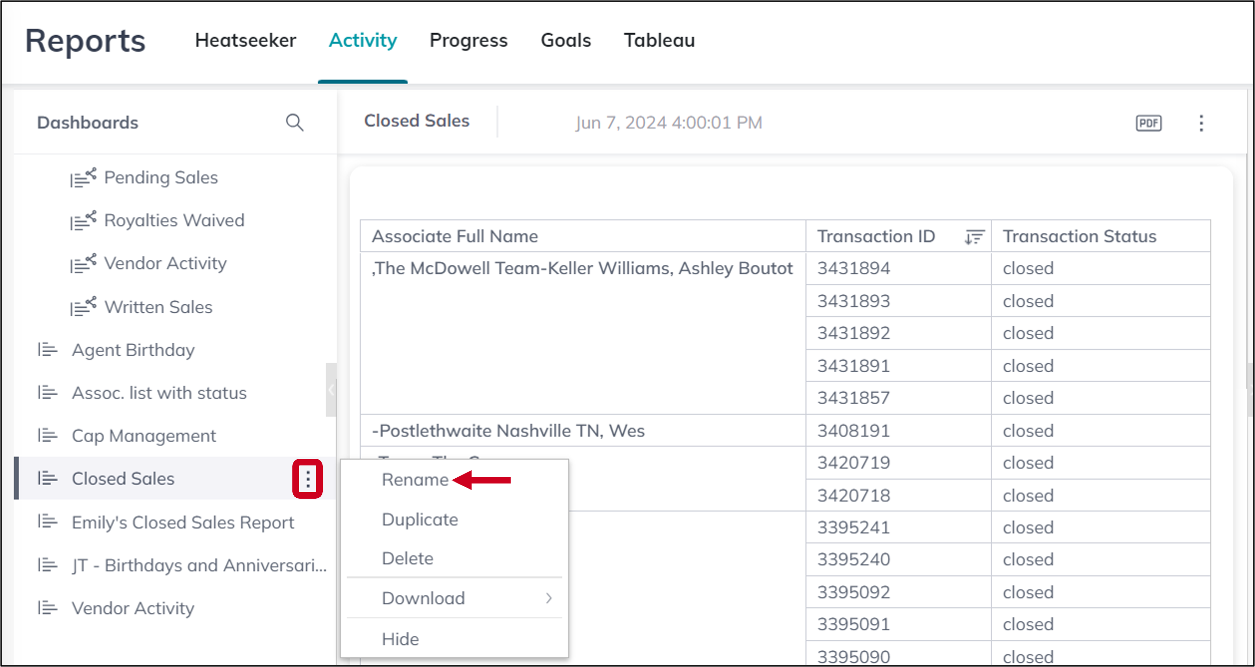The height and width of the screenshot is (667, 1255).
Task: Choose Duplicate from the context menu
Action: click(x=419, y=519)
